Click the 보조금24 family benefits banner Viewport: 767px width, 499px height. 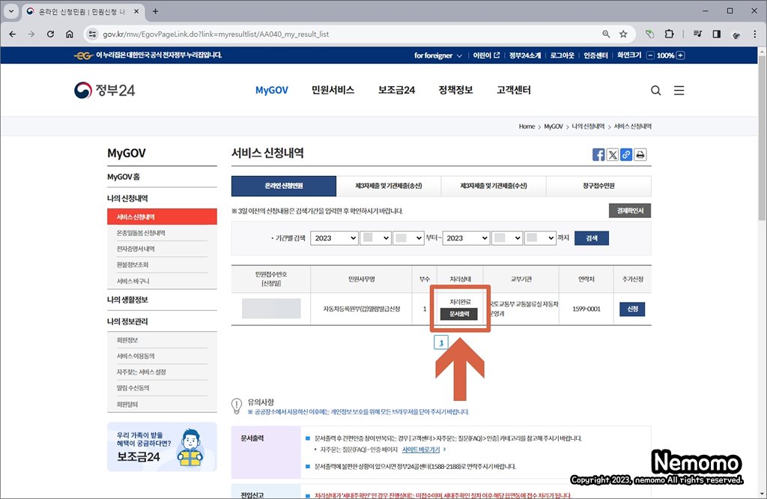tap(162, 447)
